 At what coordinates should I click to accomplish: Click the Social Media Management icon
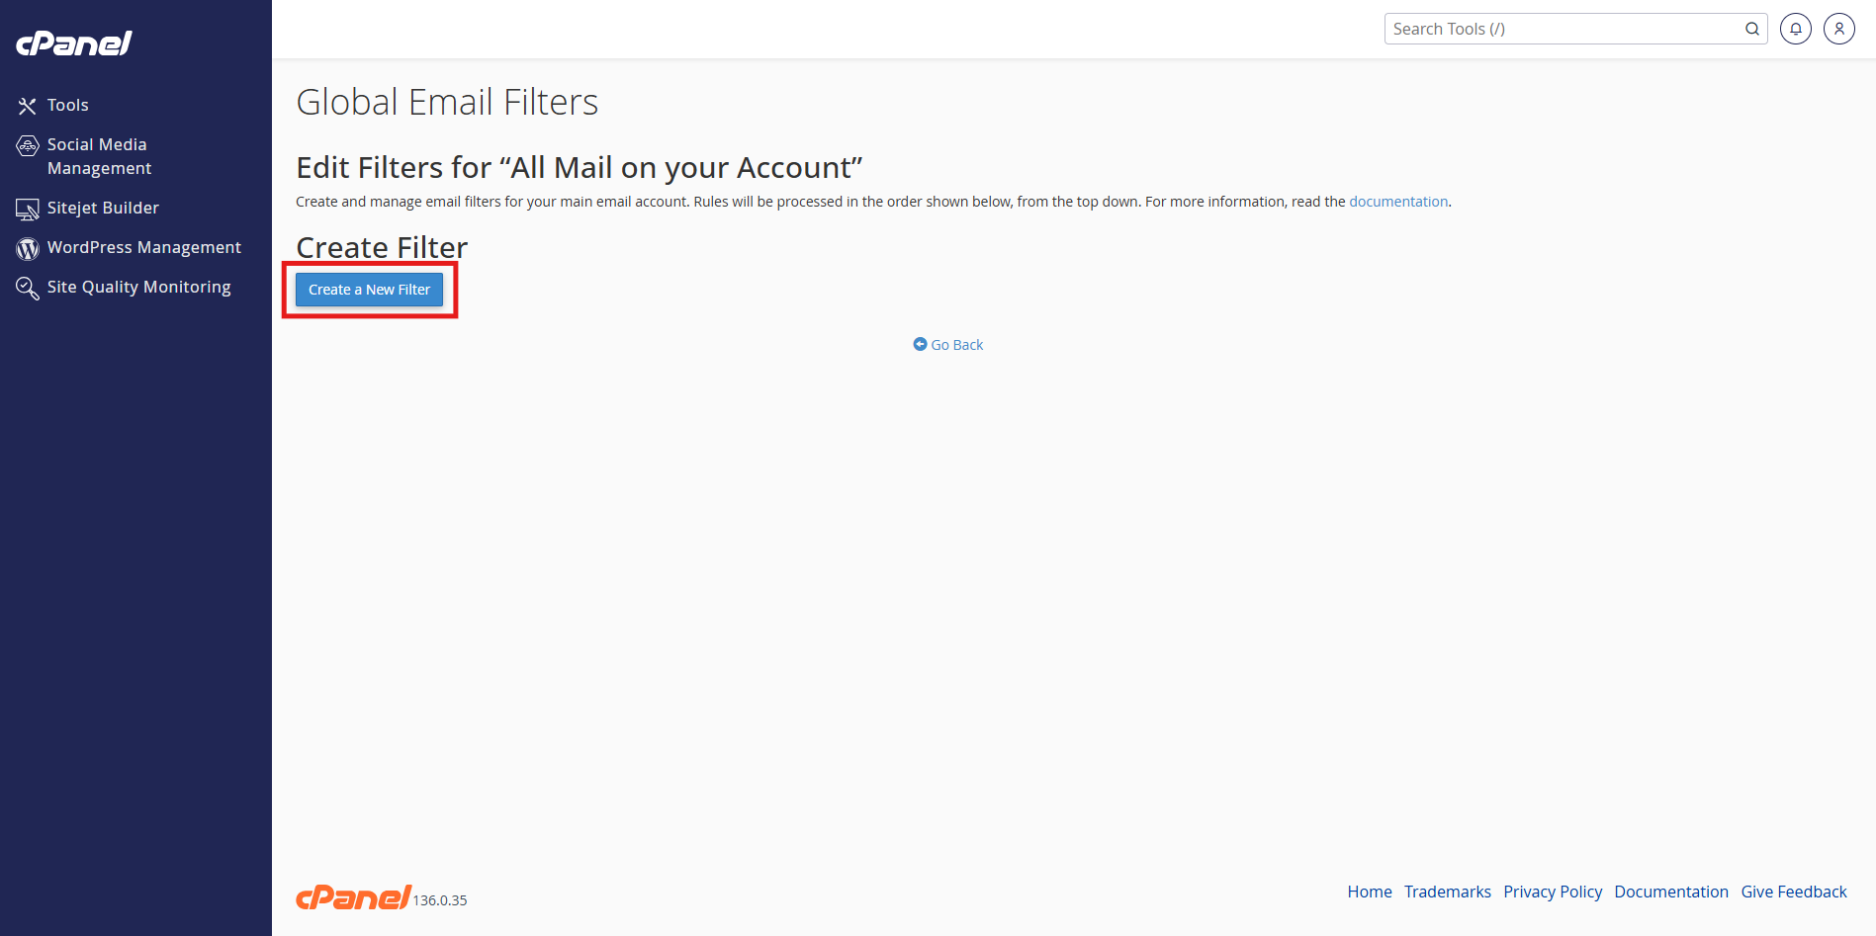point(28,146)
